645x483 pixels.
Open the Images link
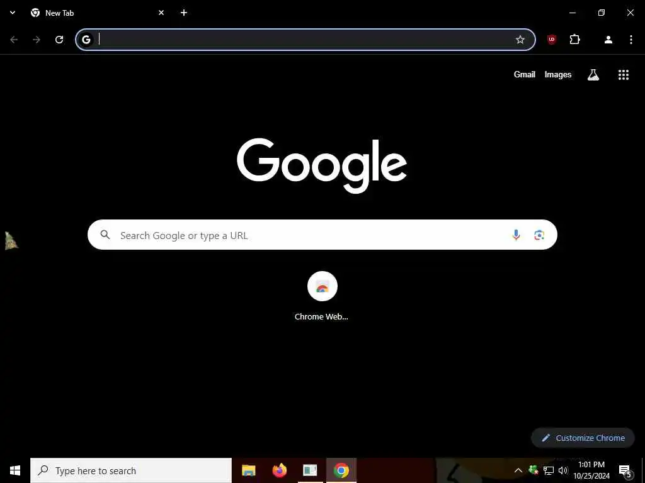558,74
